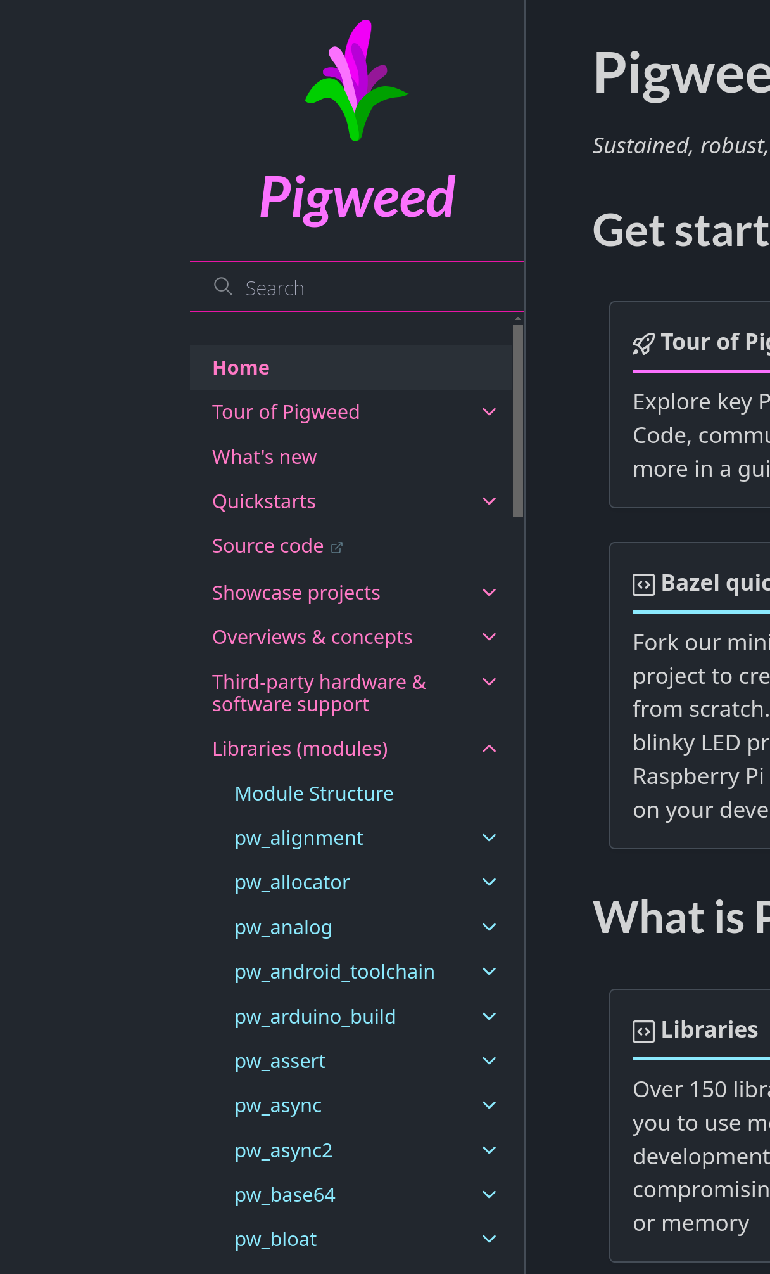Image resolution: width=770 pixels, height=1274 pixels.
Task: Click the code icon beside Bazel quickstart
Action: point(643,584)
